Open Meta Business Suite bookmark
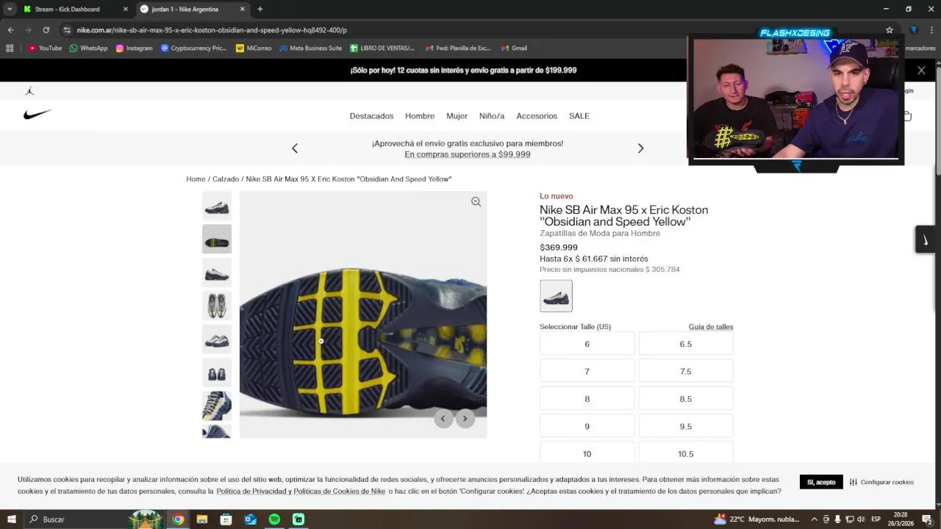The height and width of the screenshot is (529, 941). click(310, 48)
